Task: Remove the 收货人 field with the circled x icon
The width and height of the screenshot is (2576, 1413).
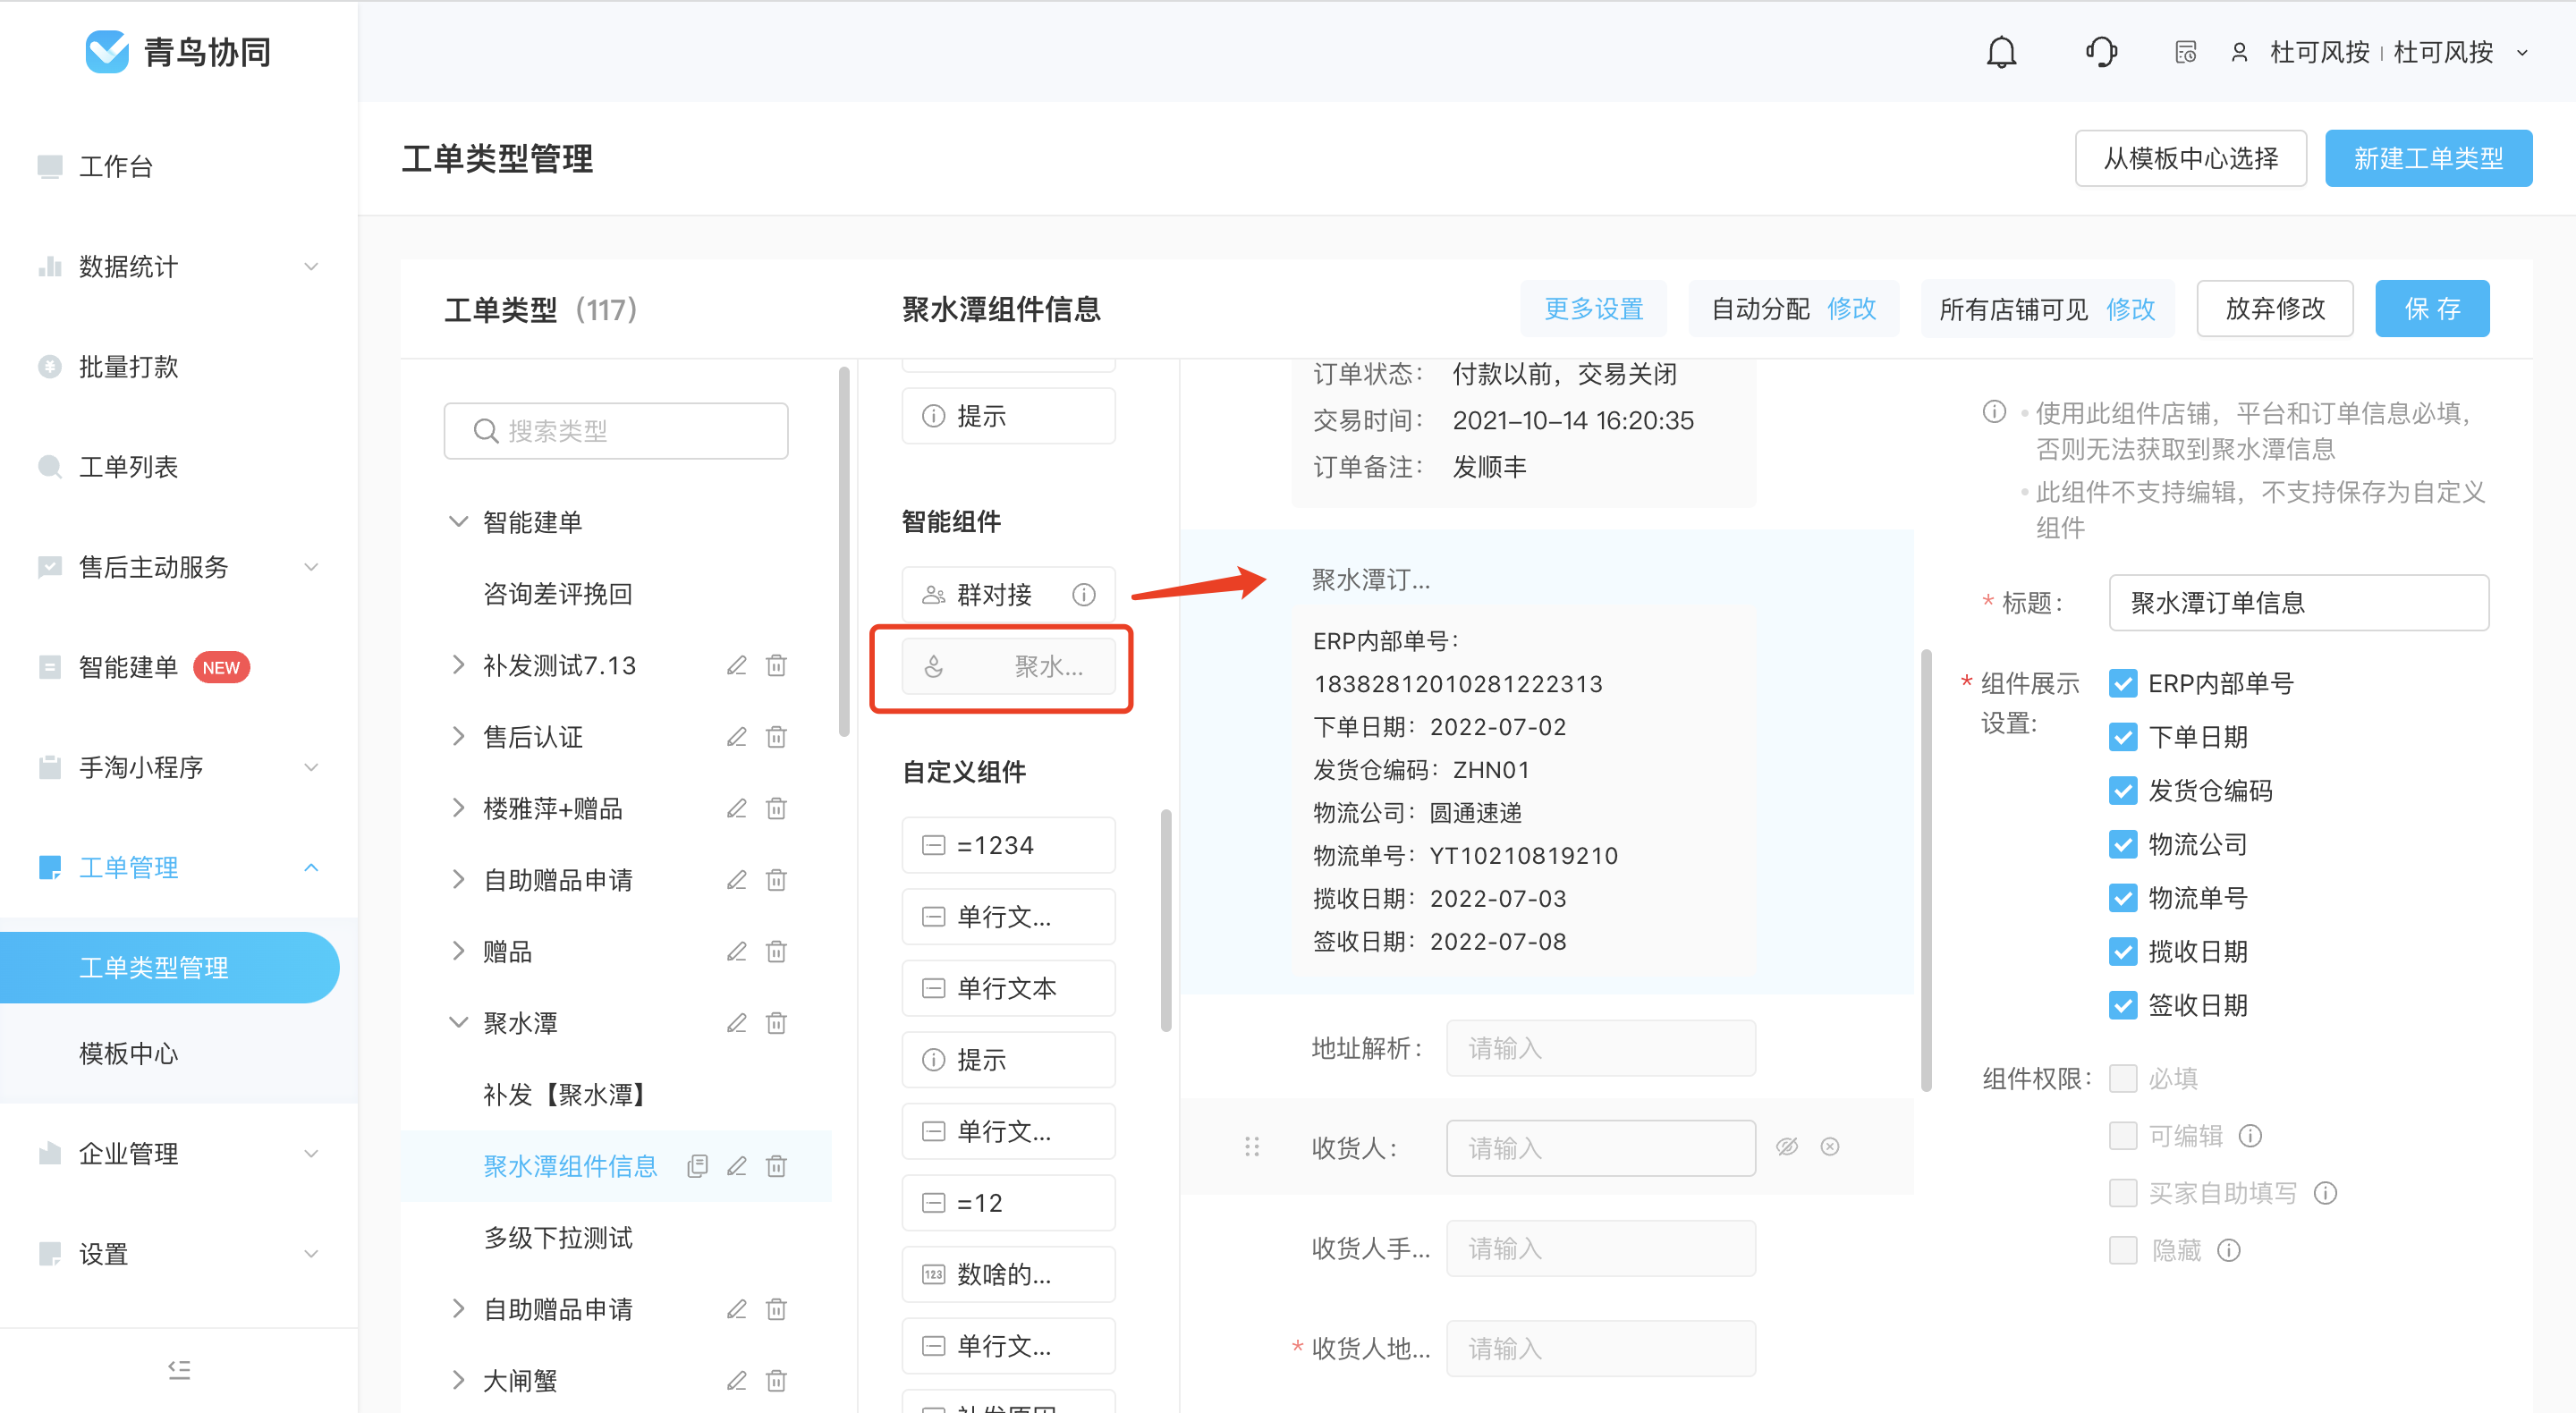Action: 1830,1147
